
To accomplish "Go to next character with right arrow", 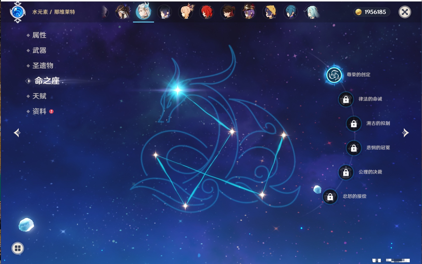I will pyautogui.click(x=405, y=133).
